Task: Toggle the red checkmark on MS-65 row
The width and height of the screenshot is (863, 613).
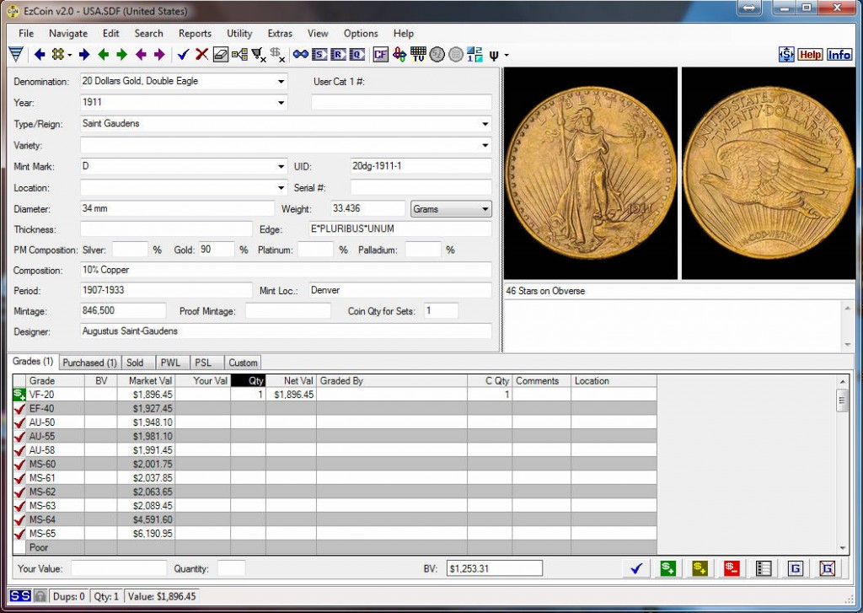Action: click(19, 534)
